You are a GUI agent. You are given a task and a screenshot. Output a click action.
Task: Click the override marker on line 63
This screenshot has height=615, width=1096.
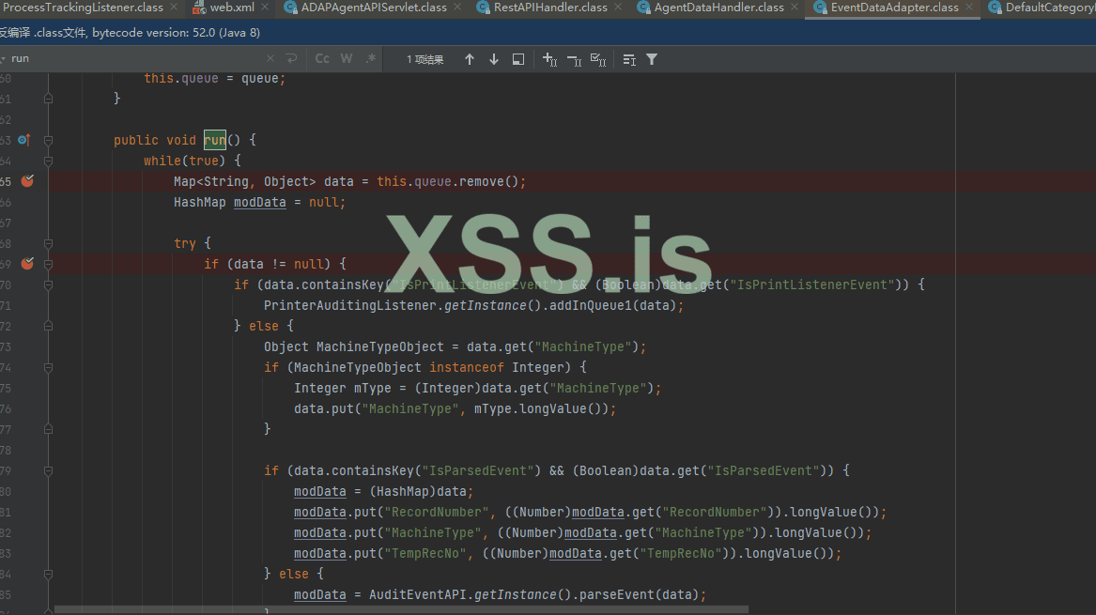pos(23,140)
